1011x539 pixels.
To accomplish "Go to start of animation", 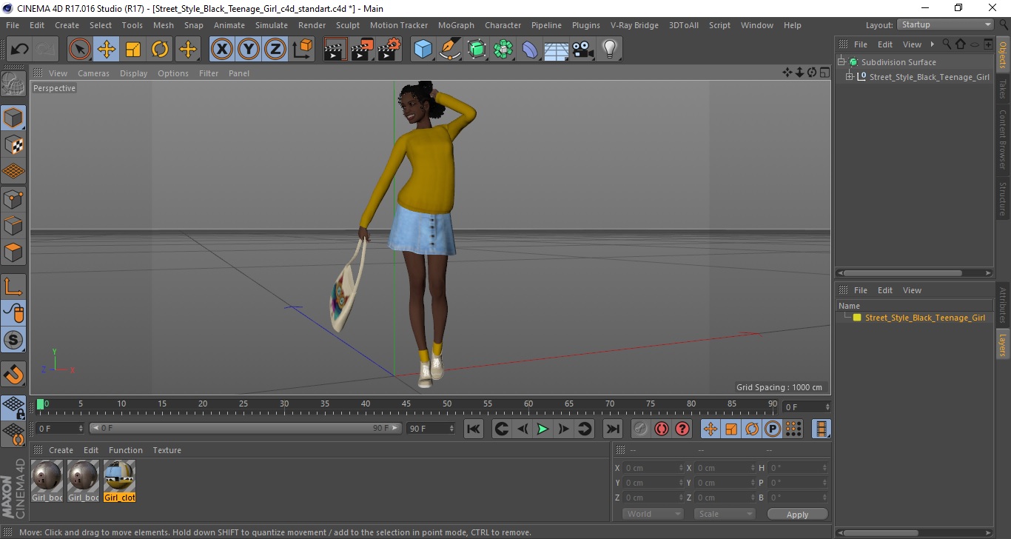I will [474, 429].
